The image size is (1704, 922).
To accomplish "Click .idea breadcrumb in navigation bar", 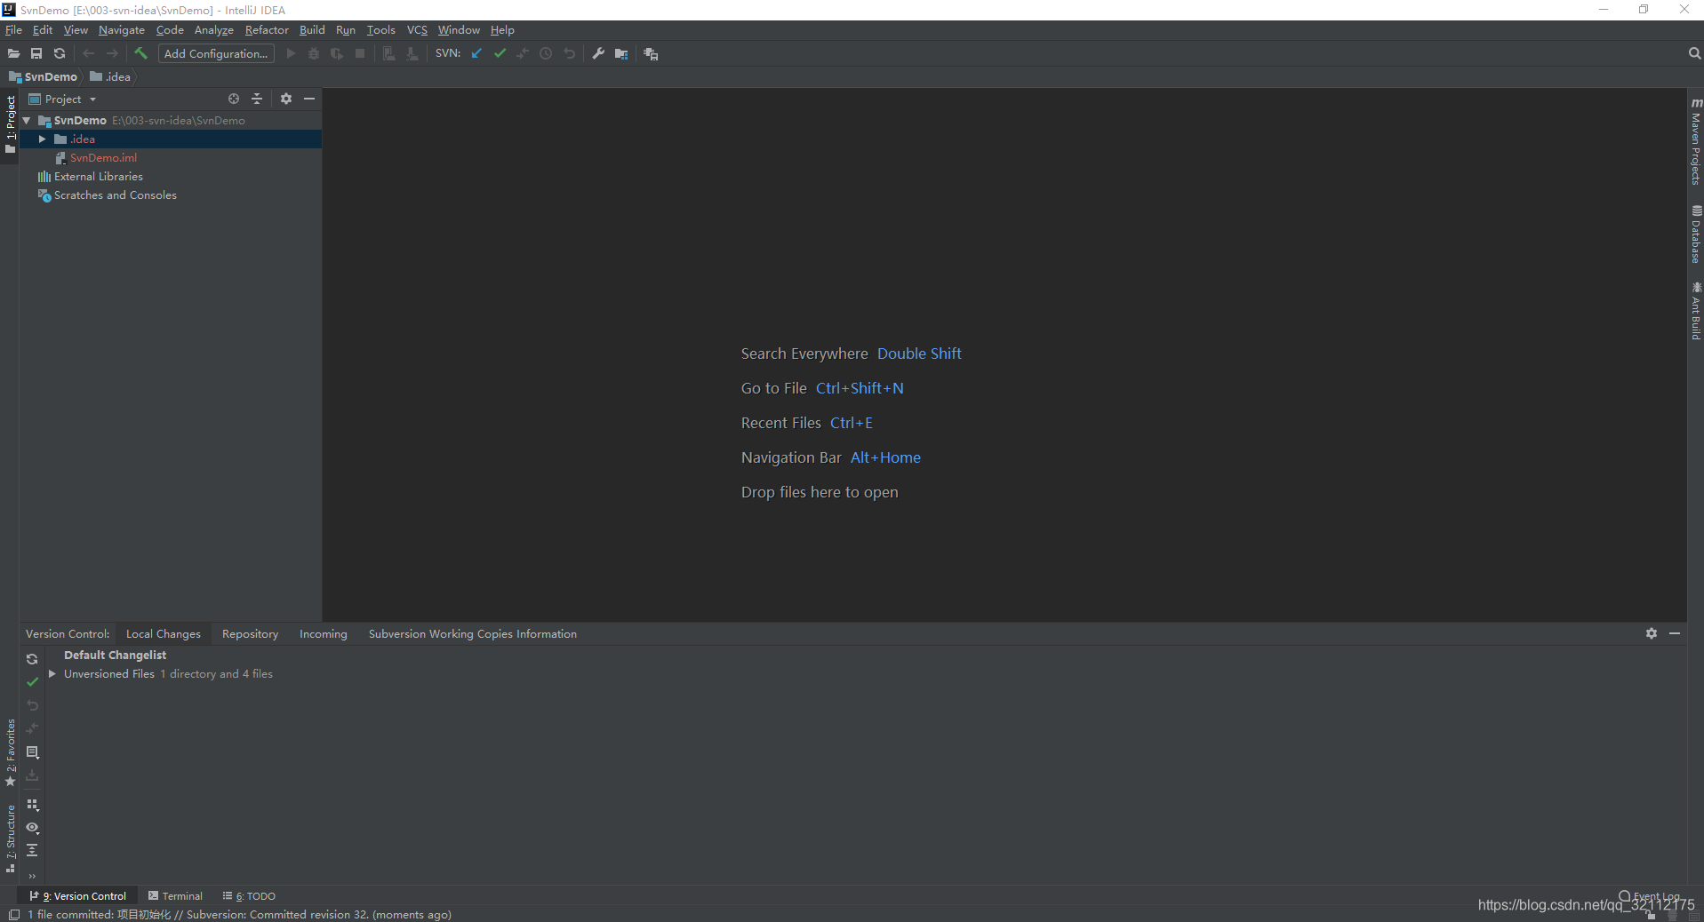I will [110, 76].
